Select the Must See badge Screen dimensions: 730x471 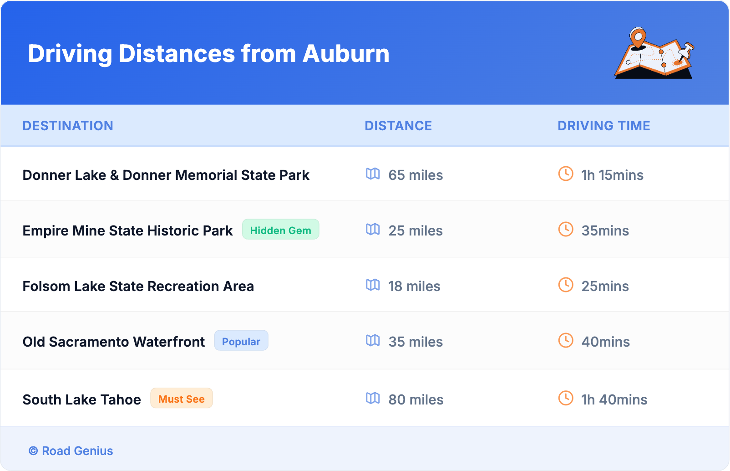[x=181, y=399]
